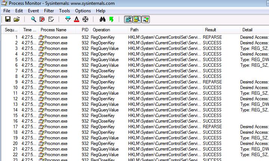This screenshot has width=269, height=161.
Task: Select RegQueryValue operation in row 21
Action: pyautogui.click(x=105, y=149)
